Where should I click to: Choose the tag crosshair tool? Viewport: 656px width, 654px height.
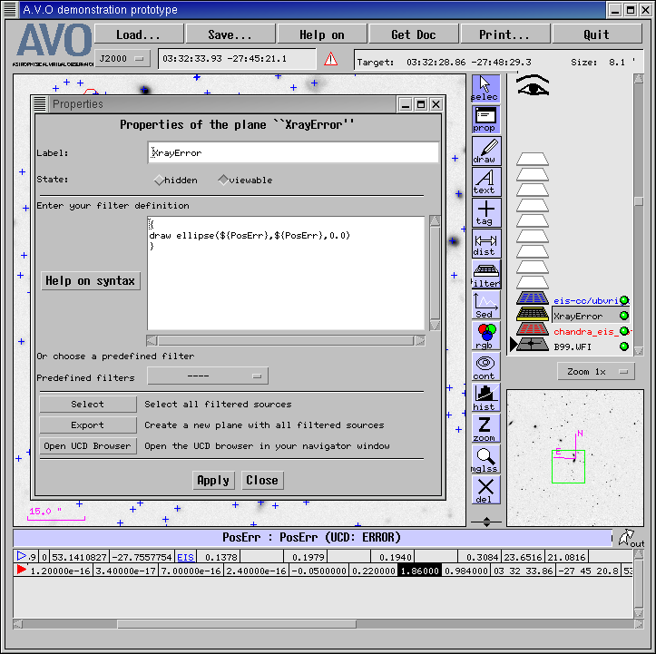(485, 213)
